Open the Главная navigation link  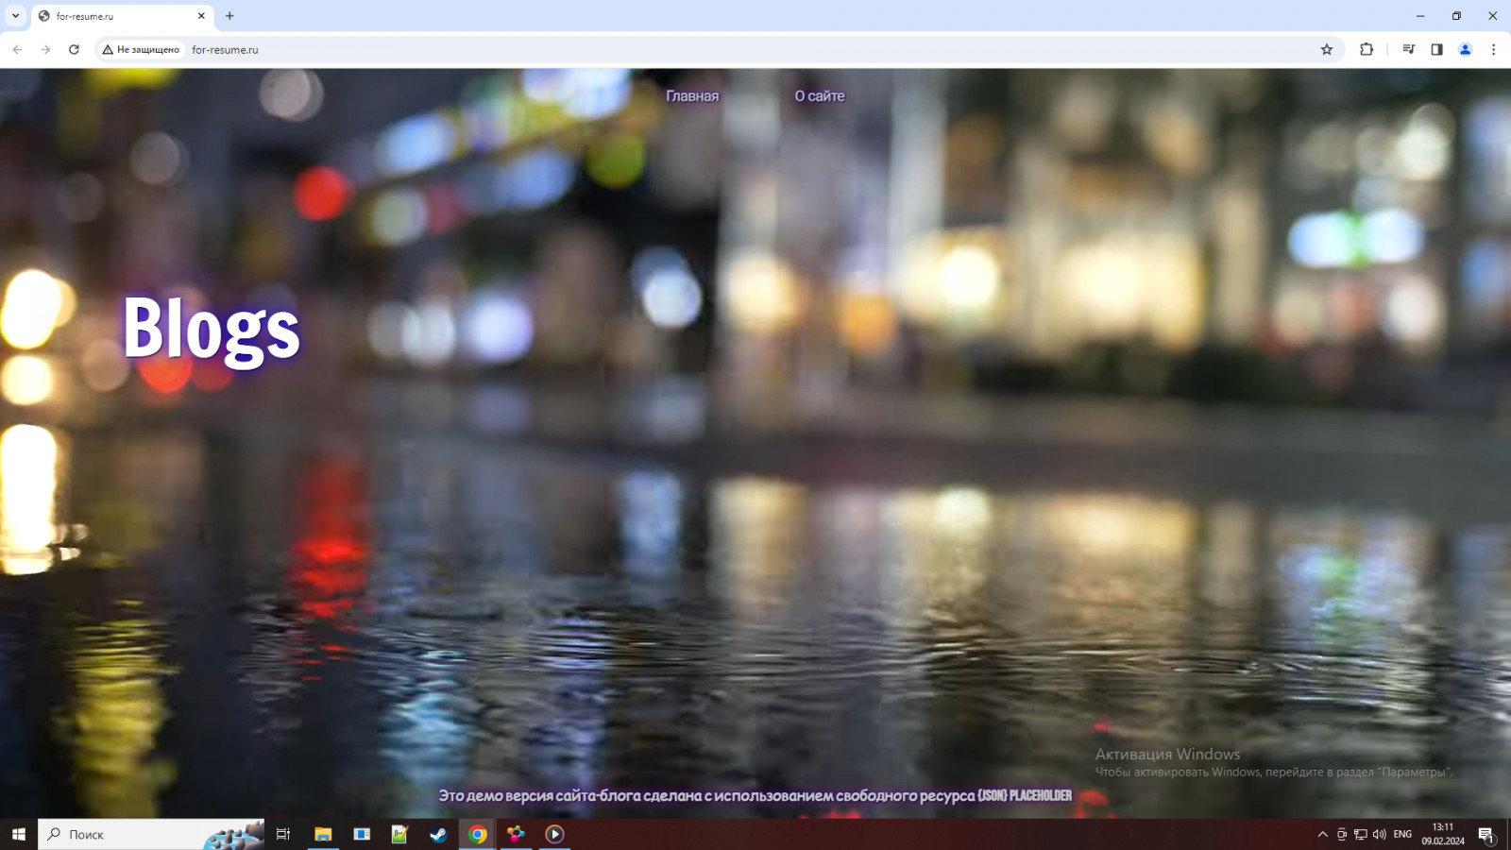pyautogui.click(x=692, y=96)
